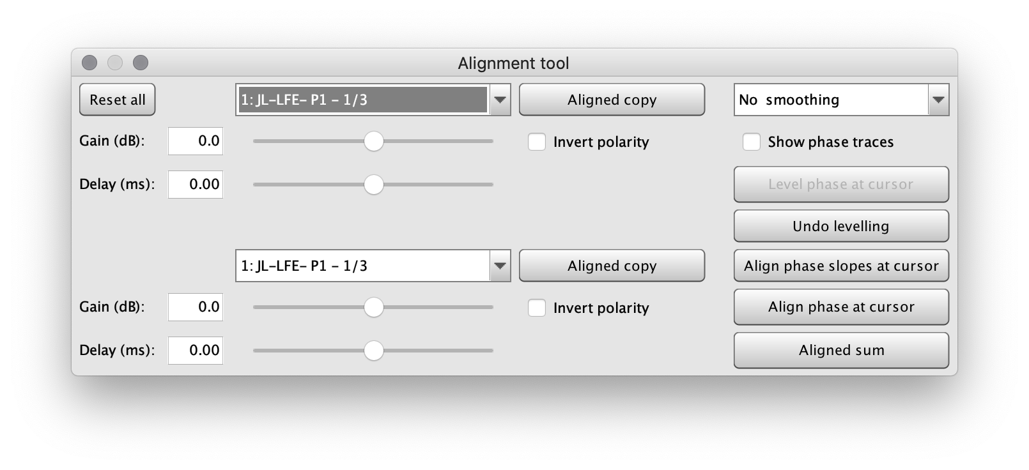Open the first measurement dropdown
Viewport: 1029px width, 470px height.
coord(500,100)
